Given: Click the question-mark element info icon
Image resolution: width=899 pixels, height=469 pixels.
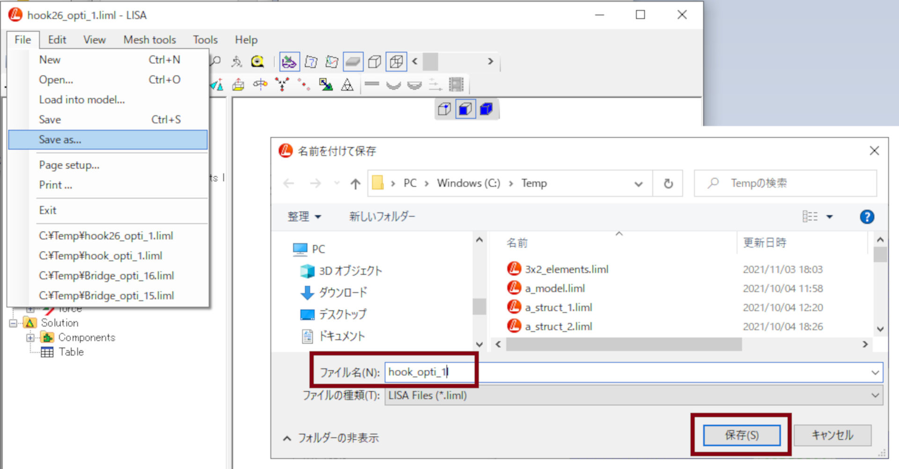Looking at the screenshot, I should pos(311,61).
